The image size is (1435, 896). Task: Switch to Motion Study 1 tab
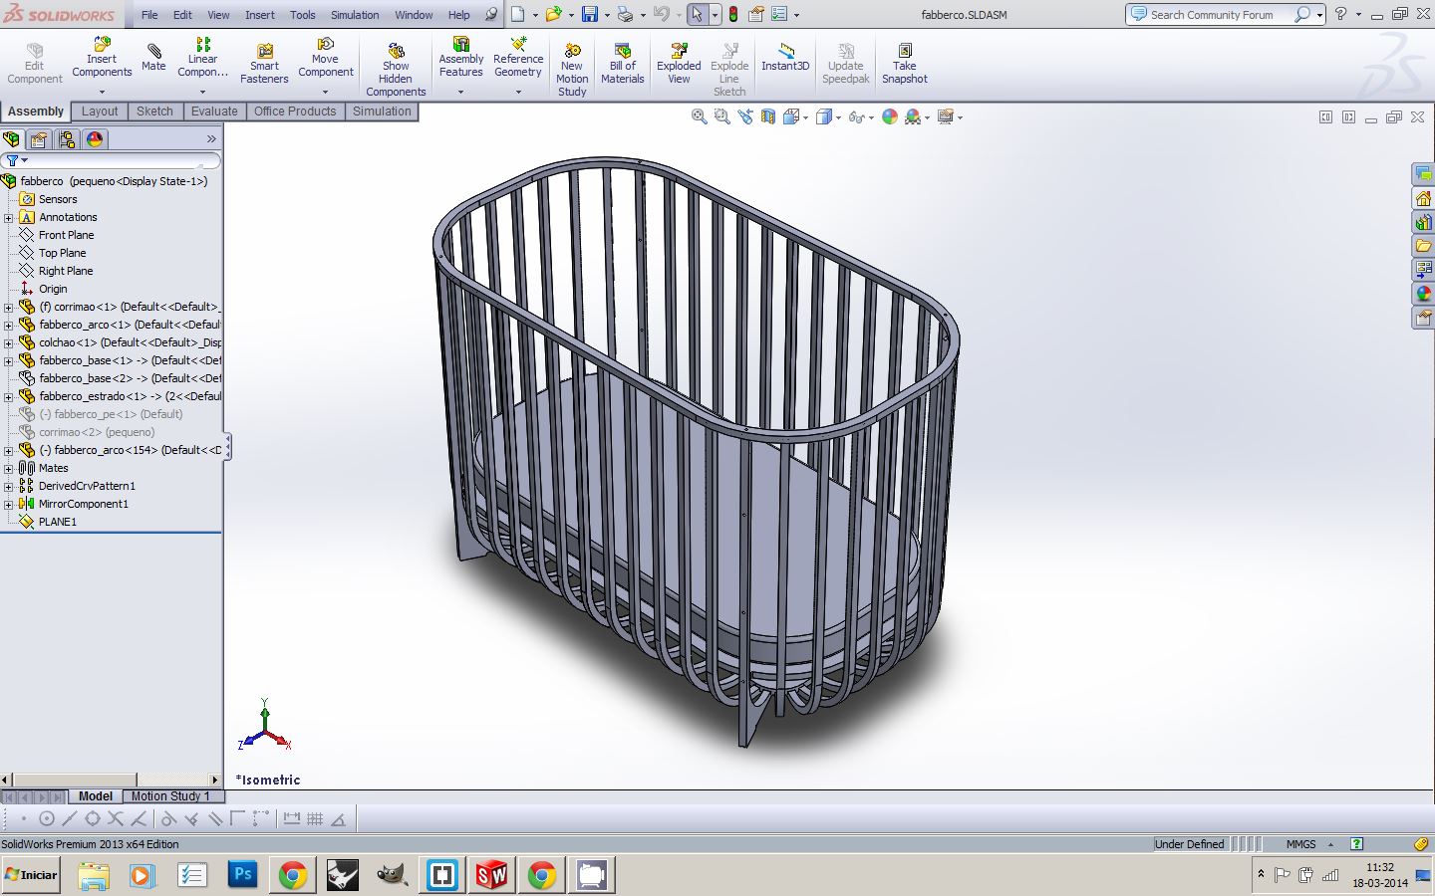(x=170, y=796)
